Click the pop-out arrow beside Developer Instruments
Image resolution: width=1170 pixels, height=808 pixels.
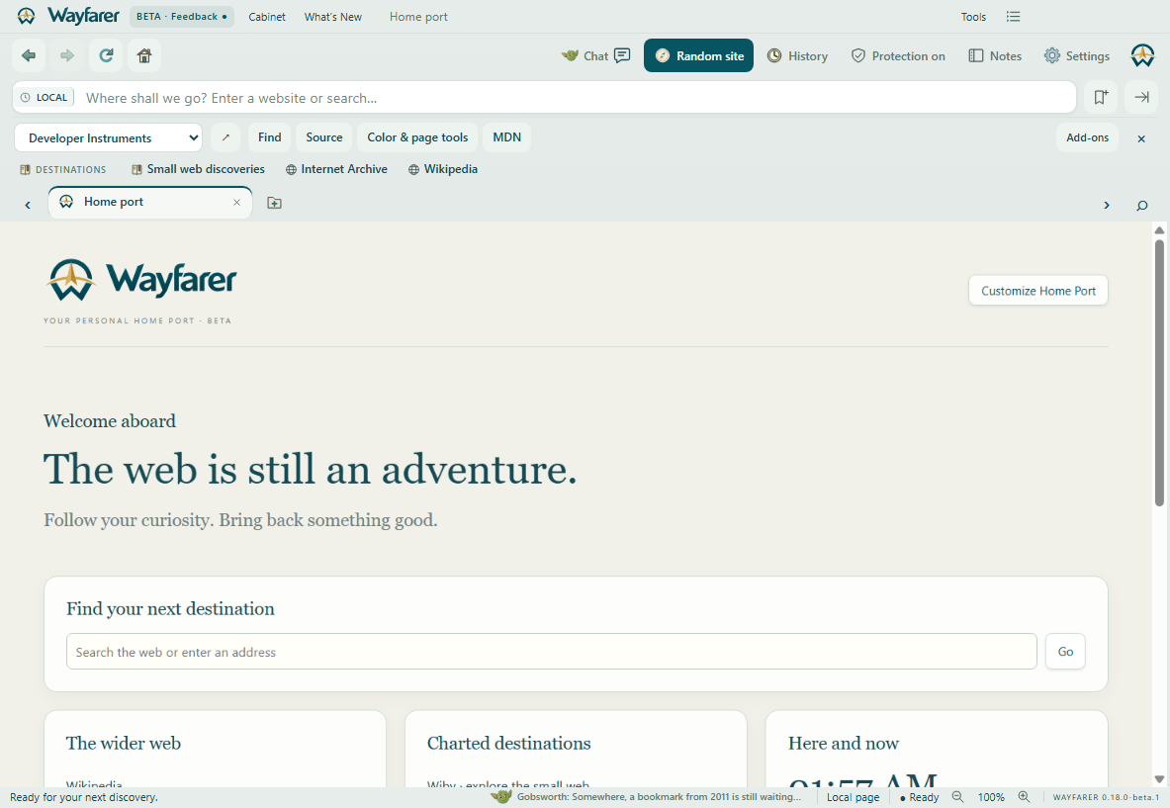225,137
